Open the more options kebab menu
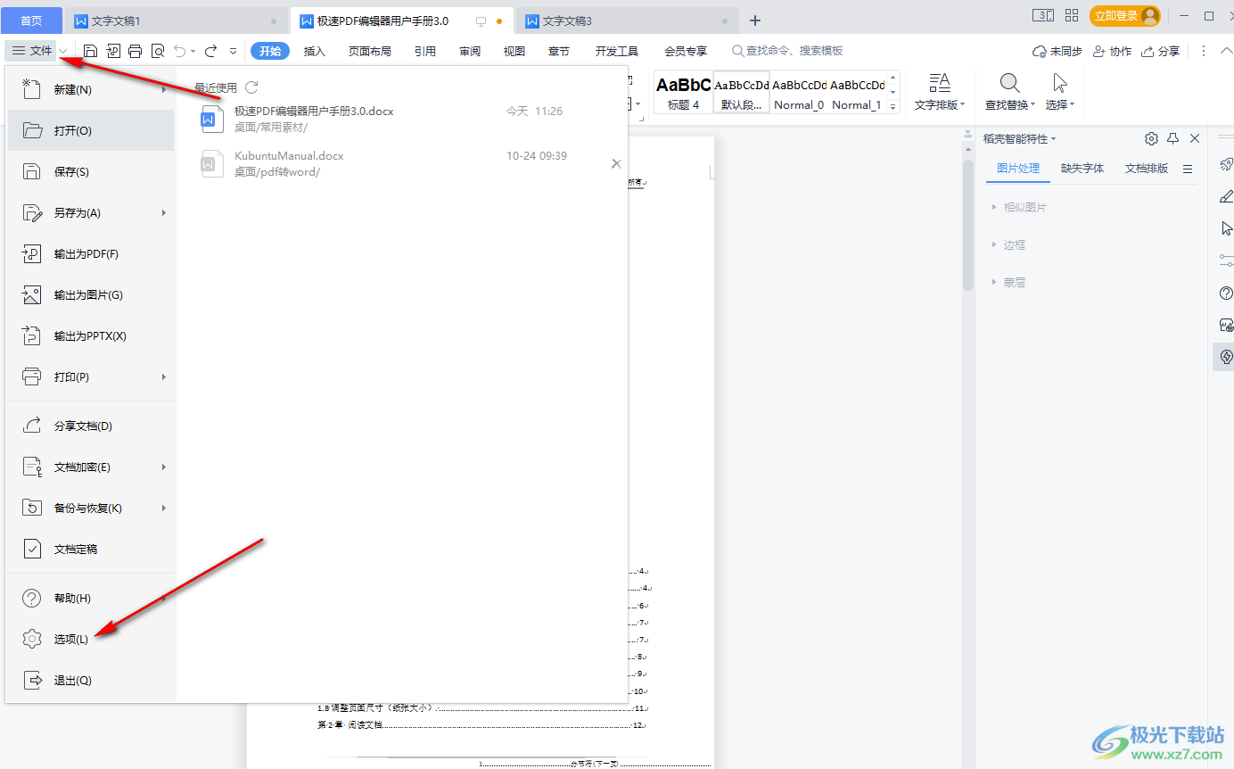 [x=1204, y=52]
